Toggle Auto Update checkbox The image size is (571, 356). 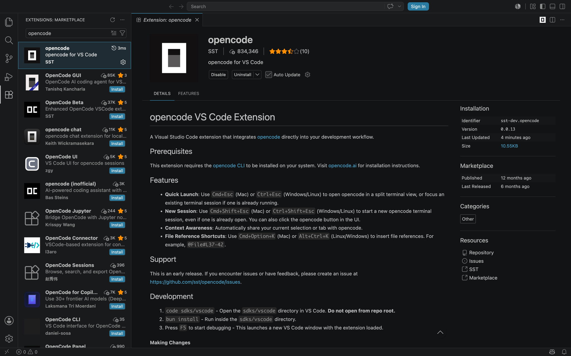(x=268, y=75)
